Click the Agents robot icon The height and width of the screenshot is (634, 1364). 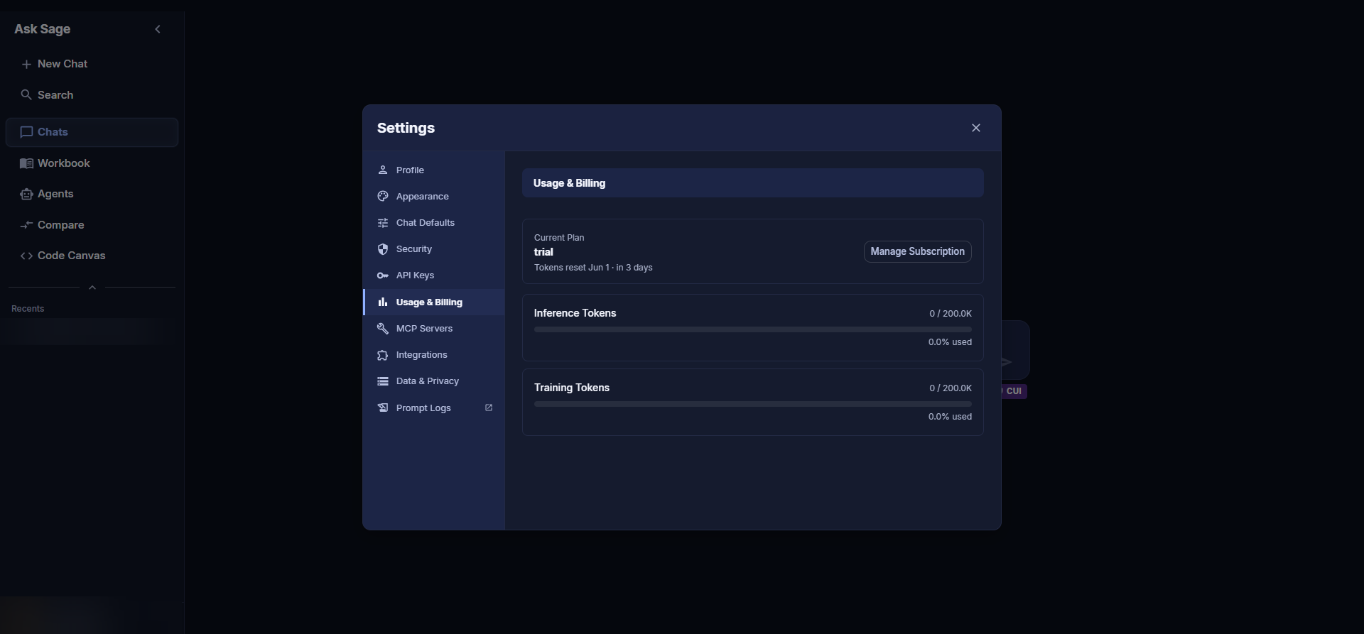coord(26,194)
